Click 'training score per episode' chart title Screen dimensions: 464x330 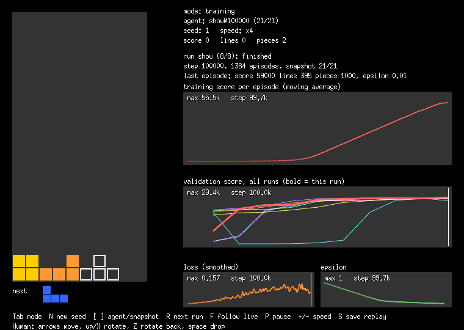[262, 87]
